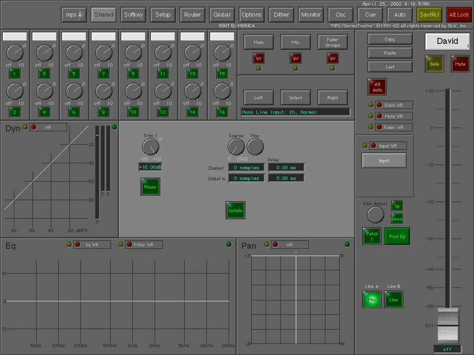The image size is (474, 355).
Task: Toggle green aux send button 16
Action: coord(222,112)
